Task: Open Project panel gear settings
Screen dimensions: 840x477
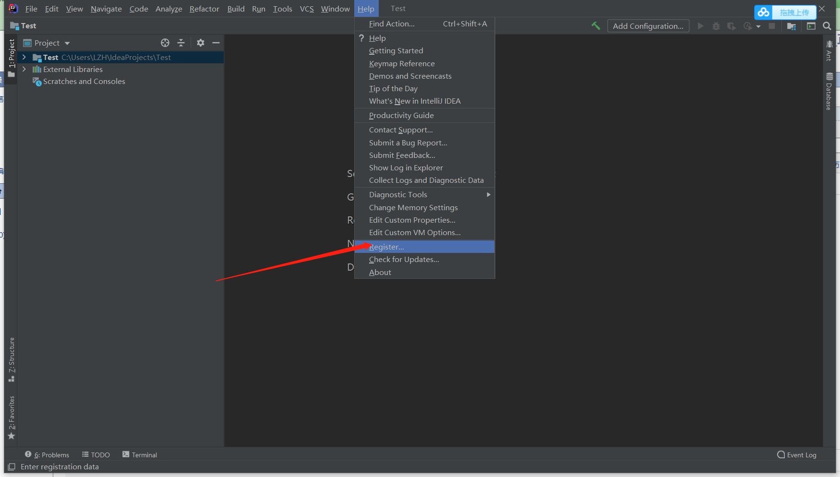Action: click(x=201, y=43)
